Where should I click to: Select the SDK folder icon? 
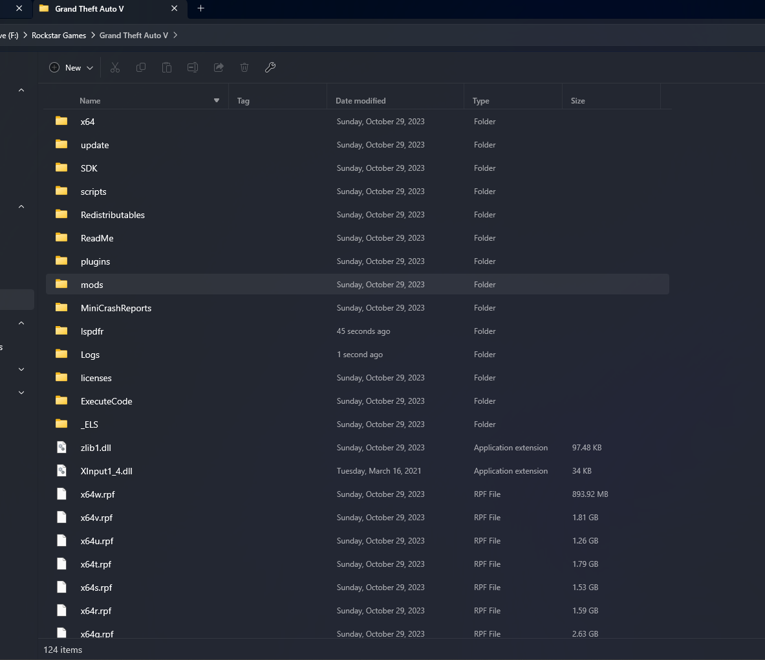(x=61, y=168)
